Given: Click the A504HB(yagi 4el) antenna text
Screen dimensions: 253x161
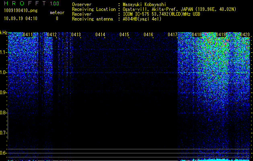Looking at the screenshot, I should (x=142, y=19).
